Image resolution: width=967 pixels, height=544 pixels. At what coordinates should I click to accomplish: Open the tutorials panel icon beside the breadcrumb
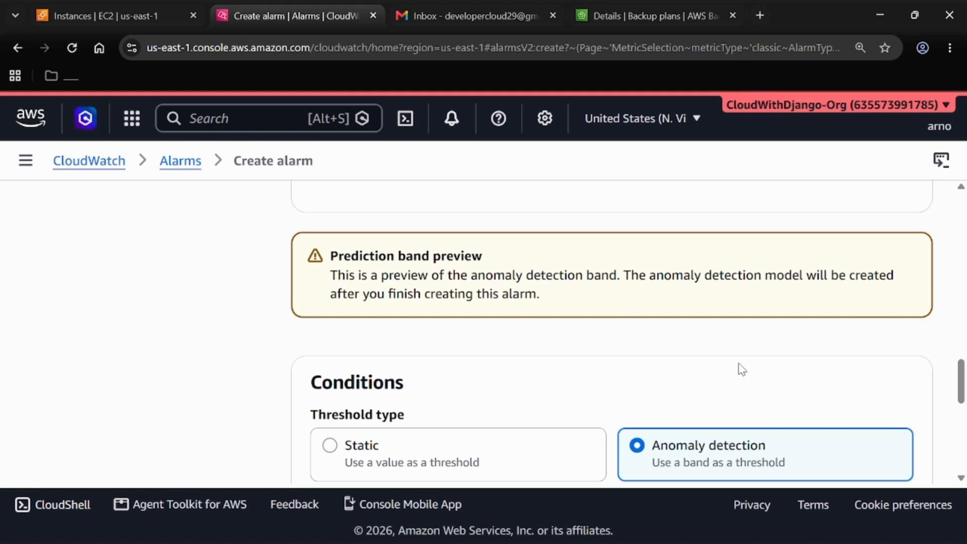pos(941,160)
